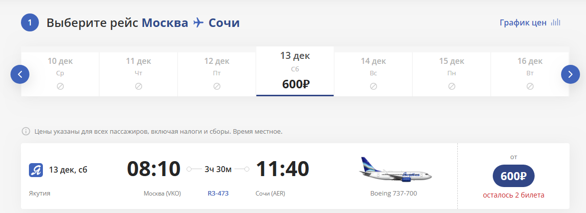Viewport: 586px width, 213px height.
Task: Click the airplane icon between Москва and Сочи
Action: pos(198,23)
